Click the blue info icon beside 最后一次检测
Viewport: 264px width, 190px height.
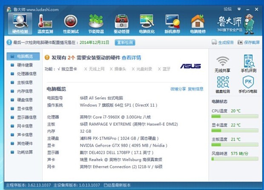coord(9,42)
